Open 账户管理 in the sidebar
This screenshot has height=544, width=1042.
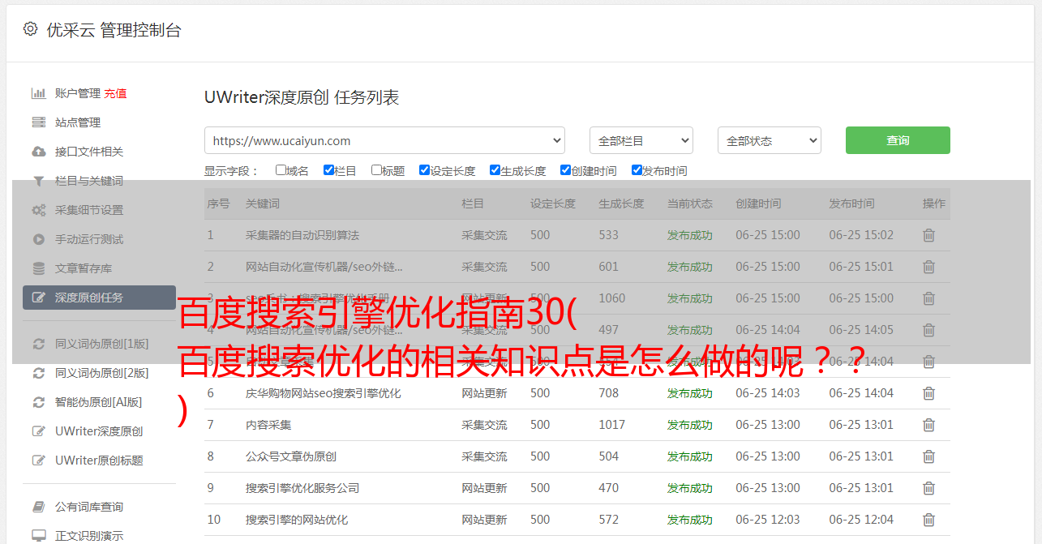(78, 93)
